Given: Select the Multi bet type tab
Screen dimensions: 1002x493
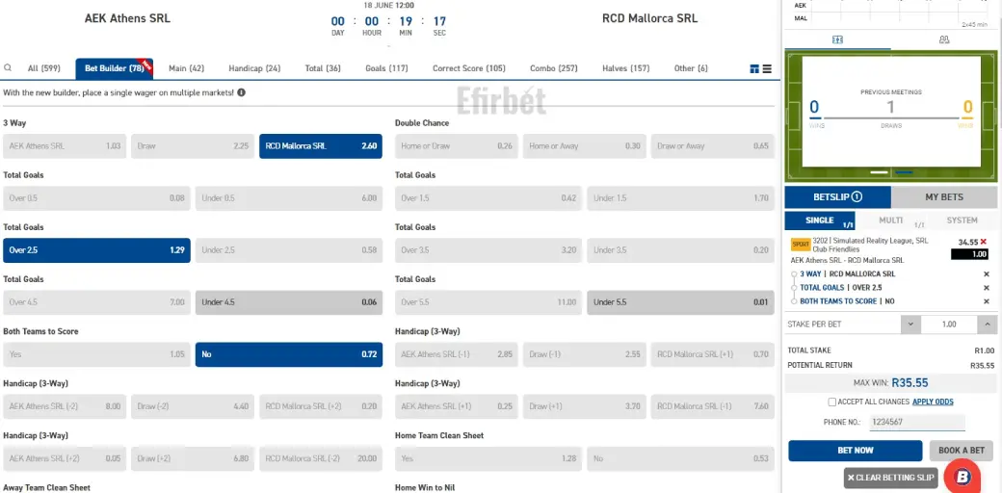Looking at the screenshot, I should pyautogui.click(x=891, y=221).
